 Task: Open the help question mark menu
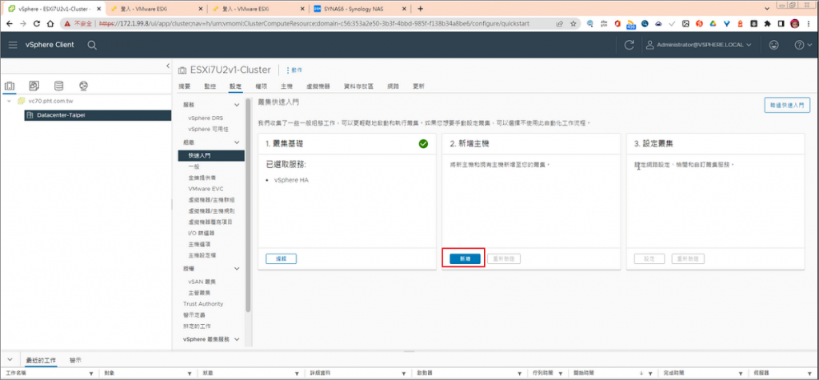[x=803, y=45]
